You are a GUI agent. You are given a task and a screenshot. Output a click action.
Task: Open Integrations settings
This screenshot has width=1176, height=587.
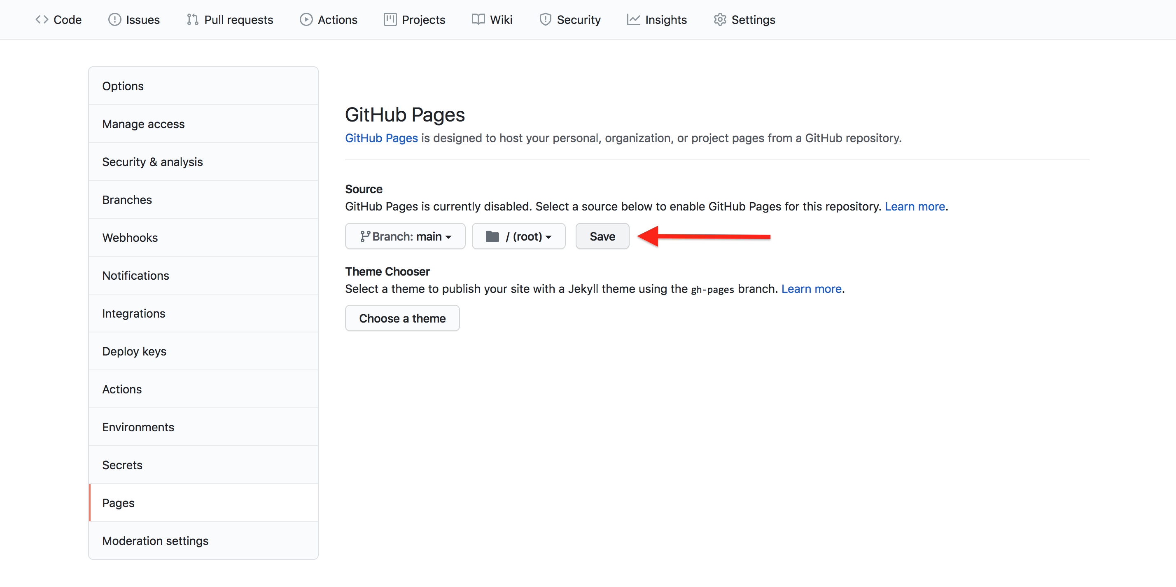click(x=203, y=313)
